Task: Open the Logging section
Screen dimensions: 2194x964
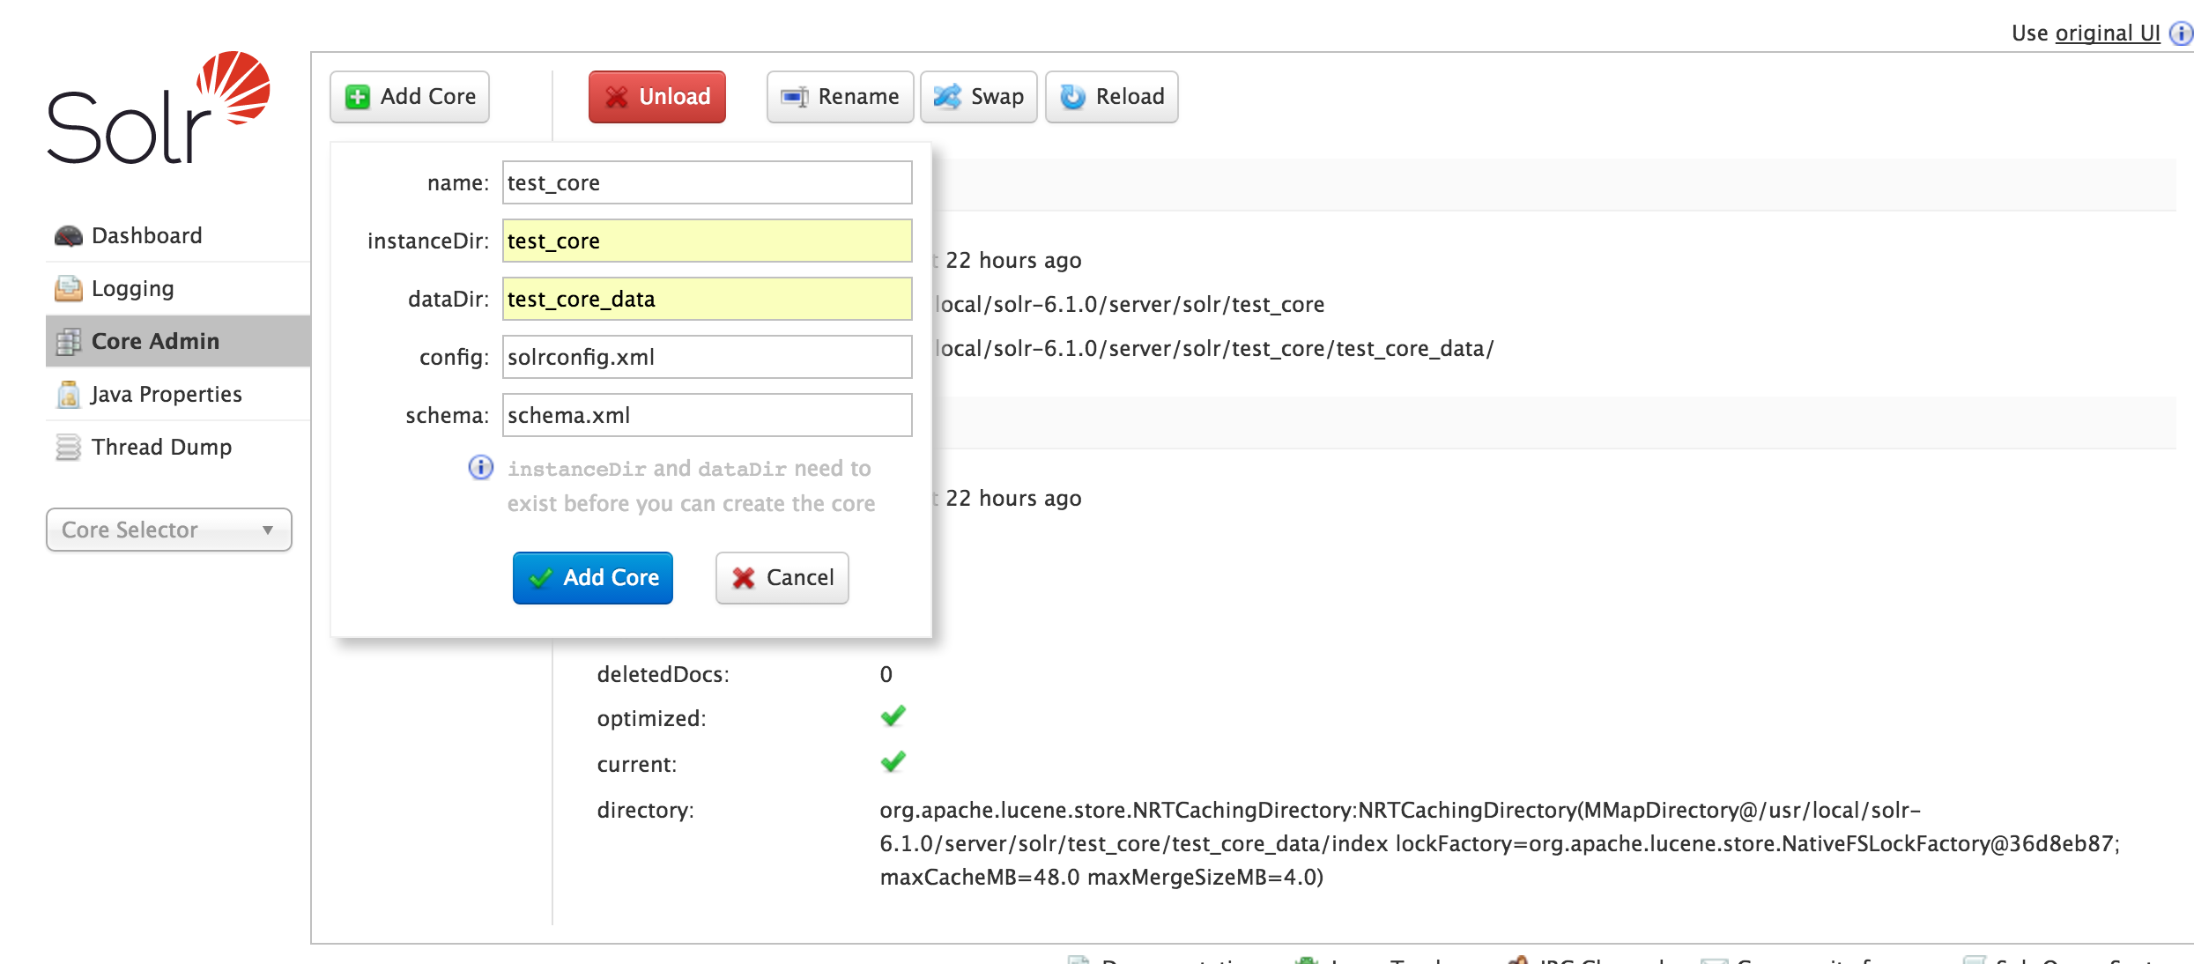Action: [x=178, y=288]
